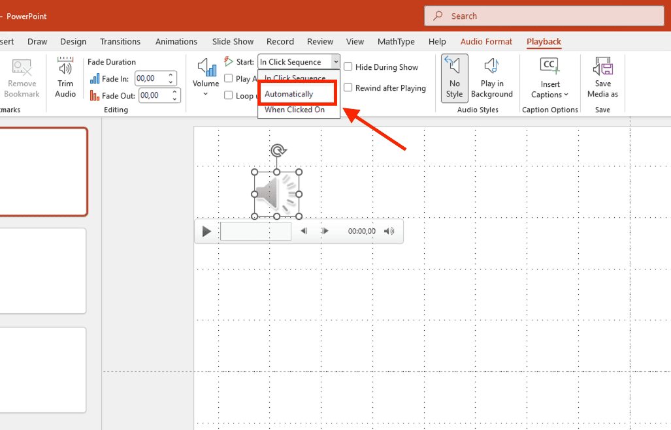
Task: Enable Play in Background audio style
Action: click(x=492, y=78)
